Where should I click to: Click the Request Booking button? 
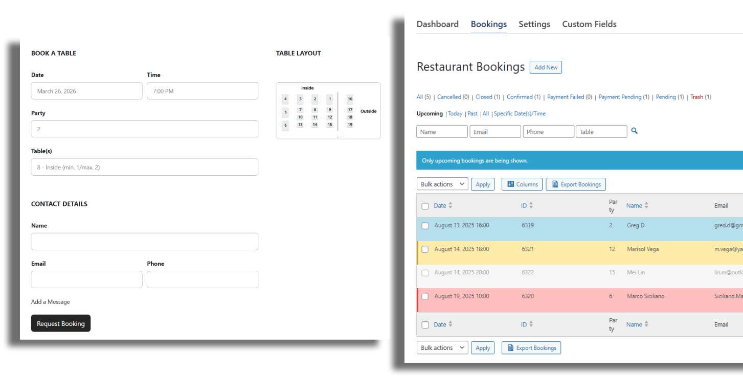click(60, 323)
